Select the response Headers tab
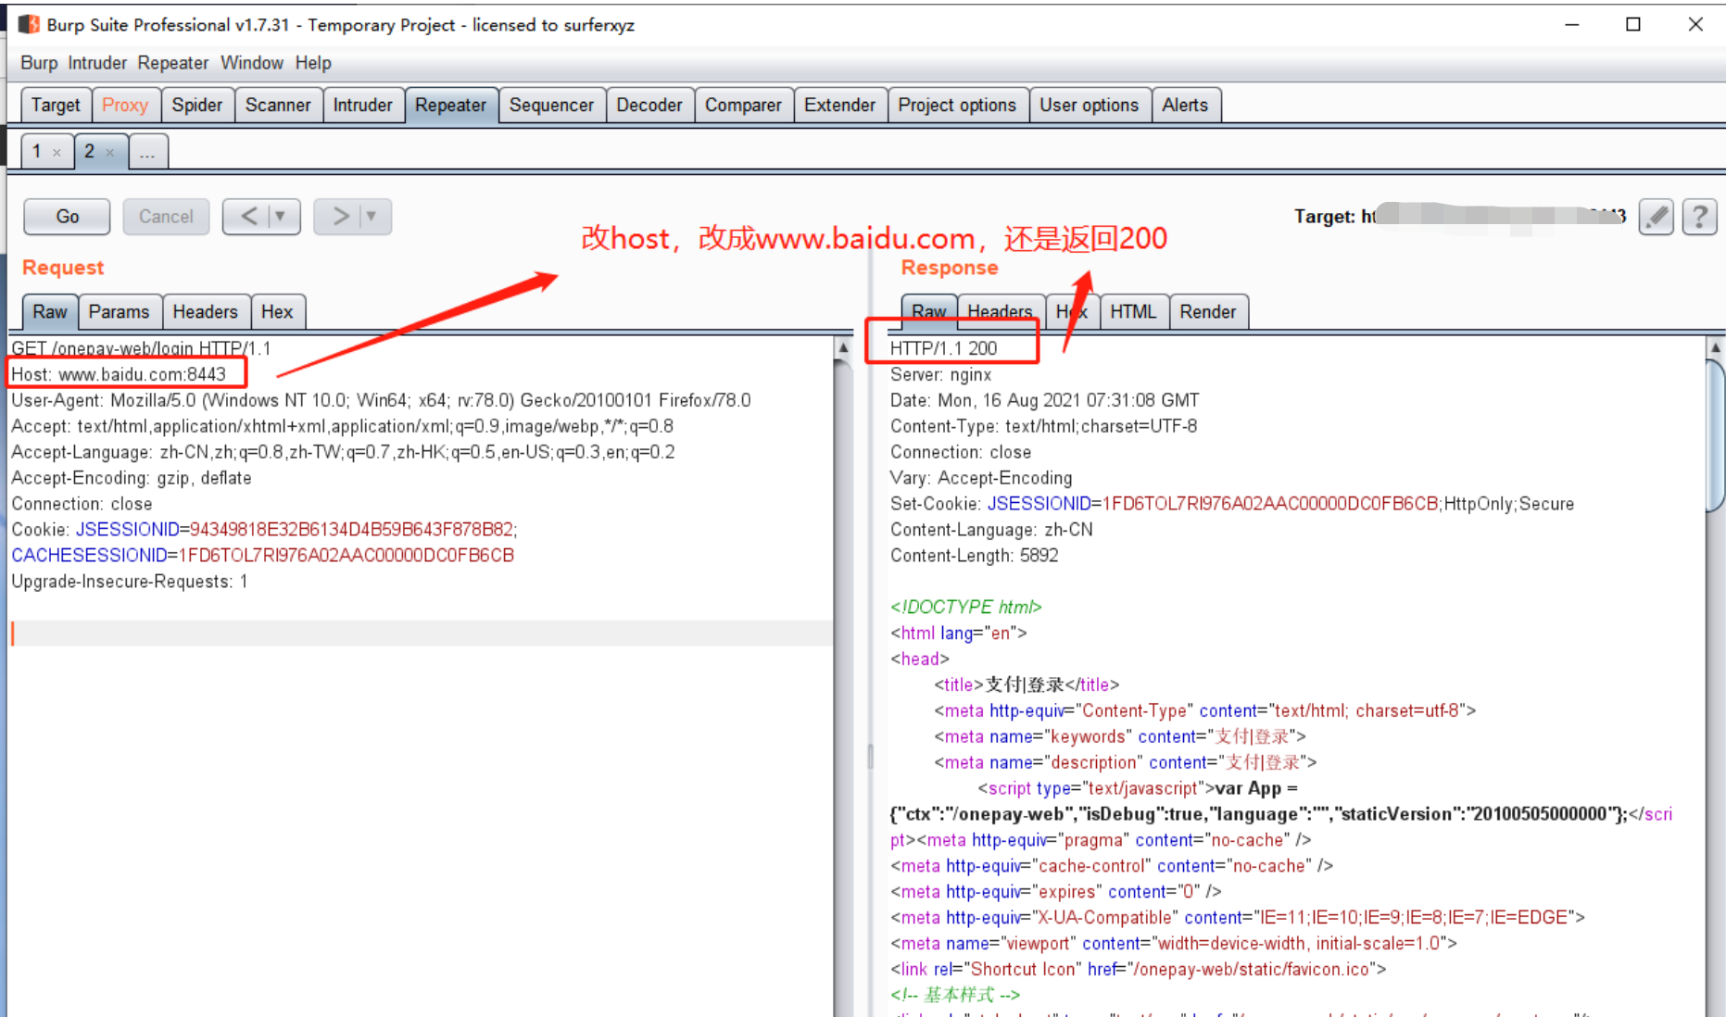 point(1000,311)
